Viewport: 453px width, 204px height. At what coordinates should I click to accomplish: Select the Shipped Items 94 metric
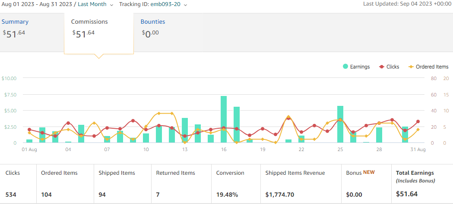[x=122, y=184]
